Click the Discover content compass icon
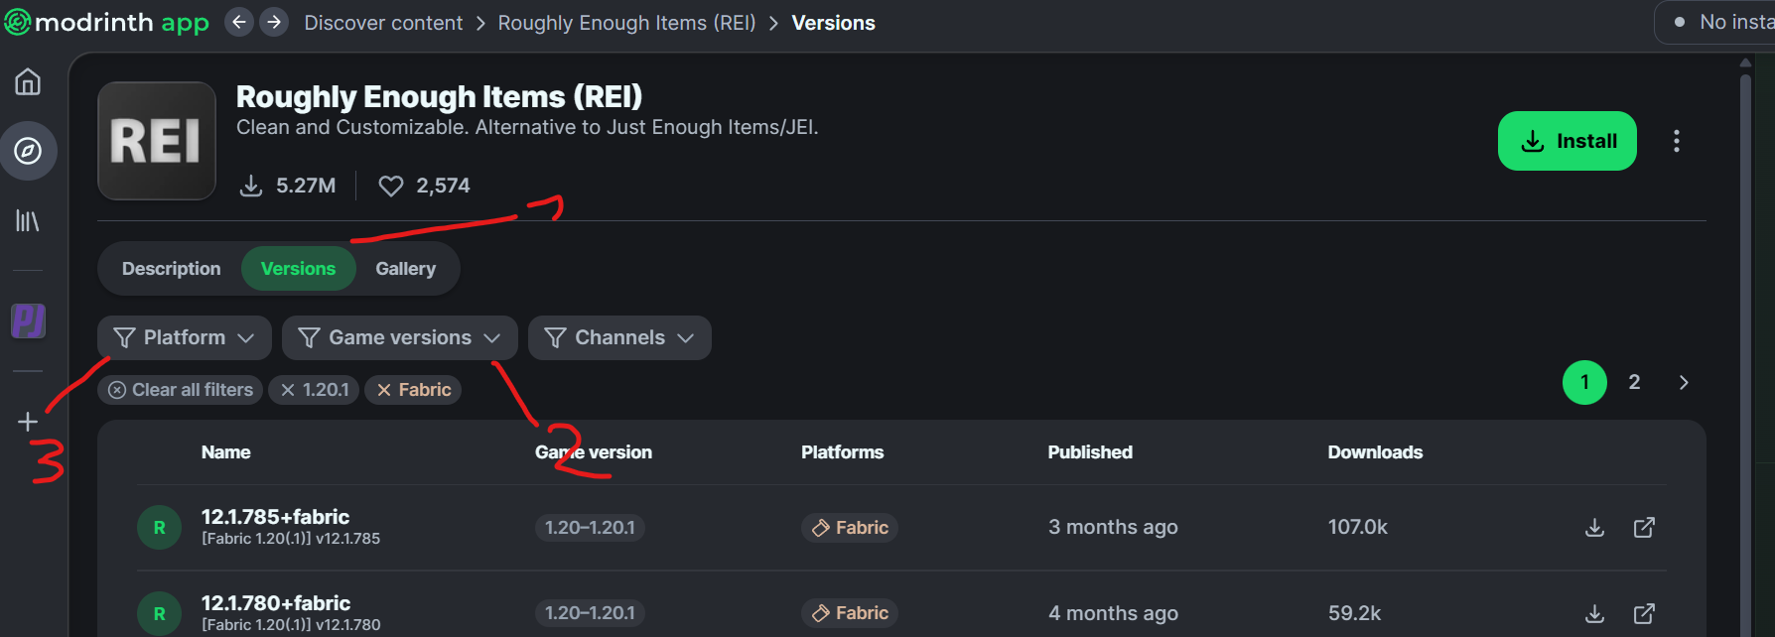Viewport: 1775px width, 637px height. (x=28, y=151)
